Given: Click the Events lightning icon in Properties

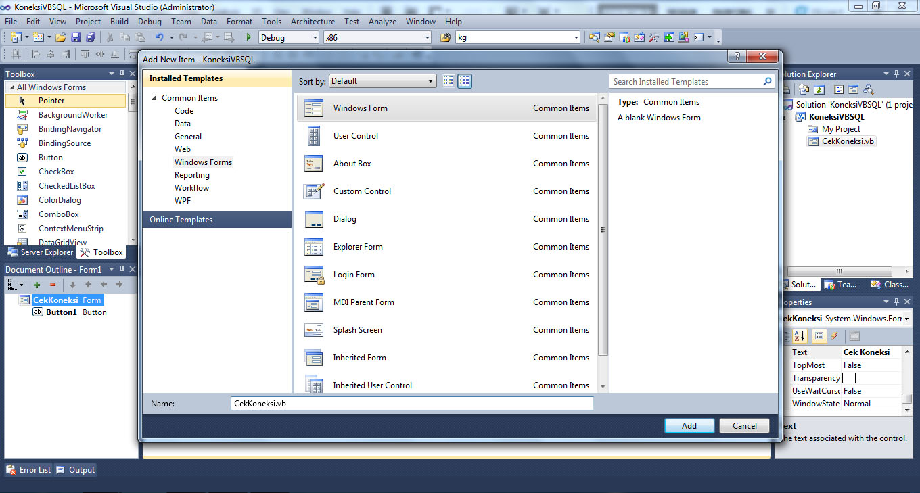Looking at the screenshot, I should [x=835, y=336].
